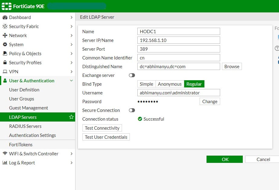Click the green Successful checkmark icon

(x=140, y=119)
